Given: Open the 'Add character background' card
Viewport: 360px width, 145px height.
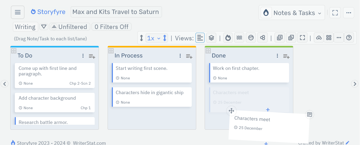Looking at the screenshot, I should [55, 103].
